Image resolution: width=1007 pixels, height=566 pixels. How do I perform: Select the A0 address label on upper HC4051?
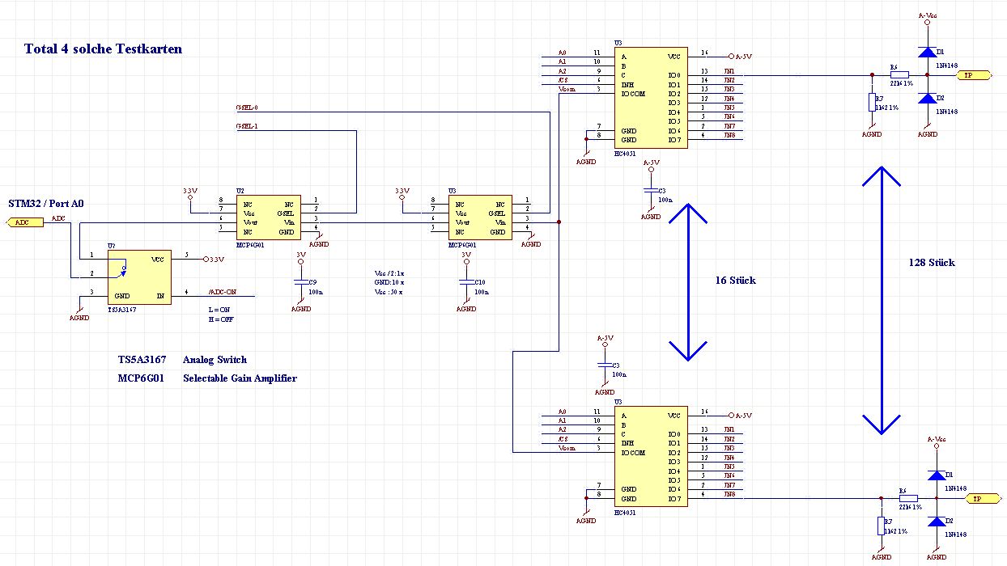pyautogui.click(x=563, y=53)
